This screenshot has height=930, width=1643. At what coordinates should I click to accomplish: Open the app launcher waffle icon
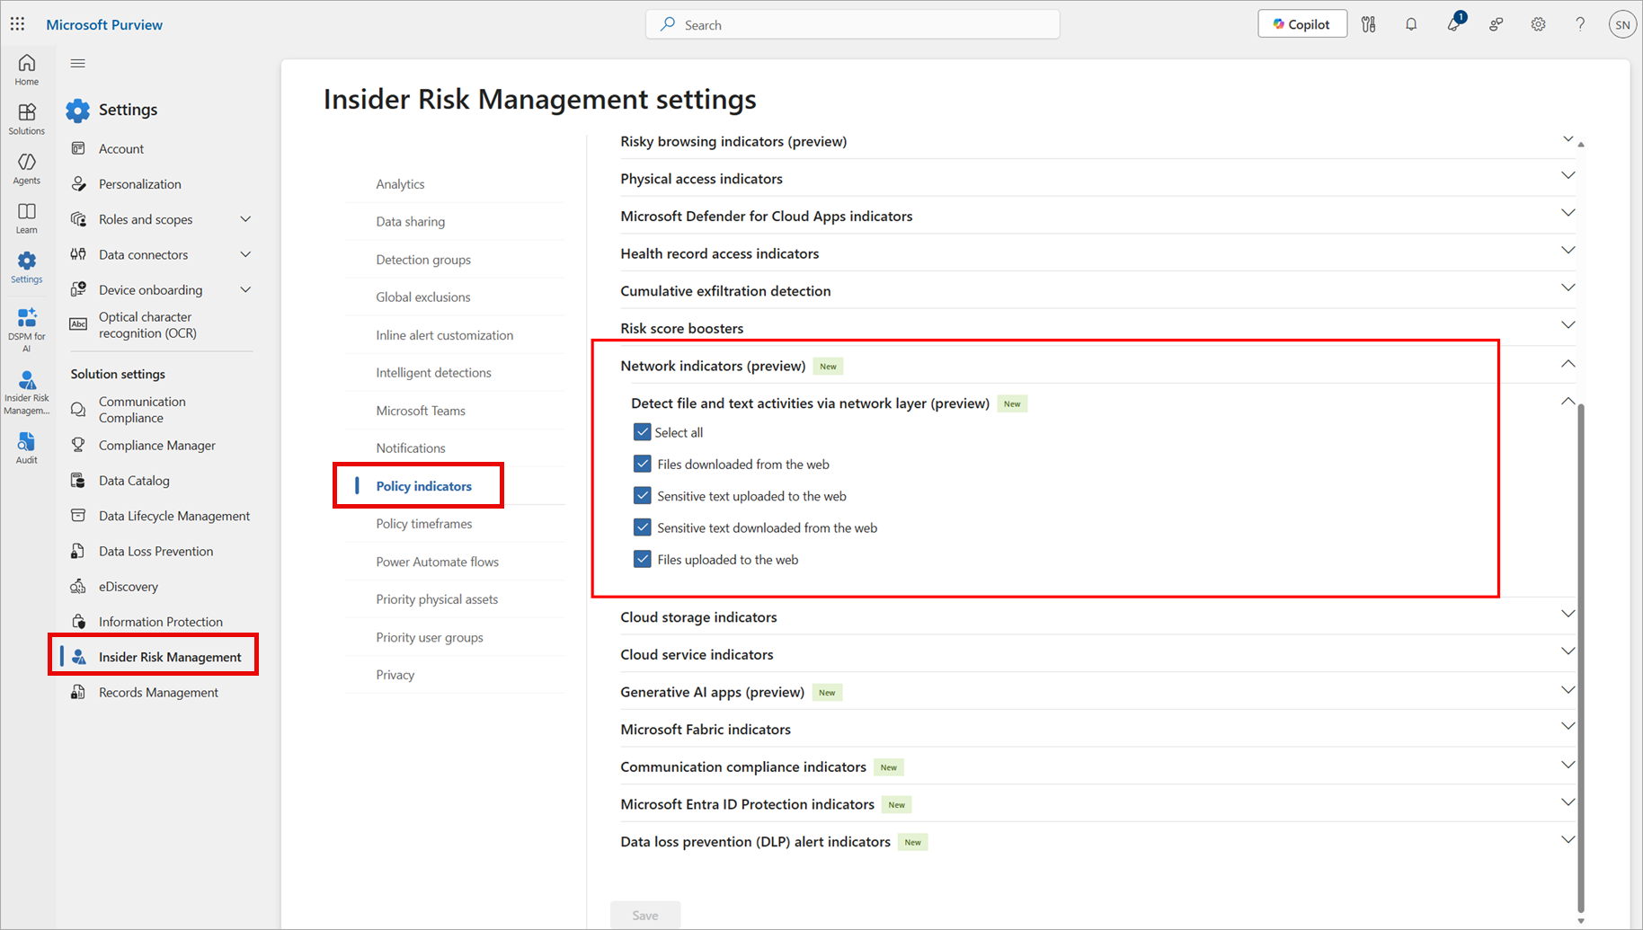(x=17, y=24)
